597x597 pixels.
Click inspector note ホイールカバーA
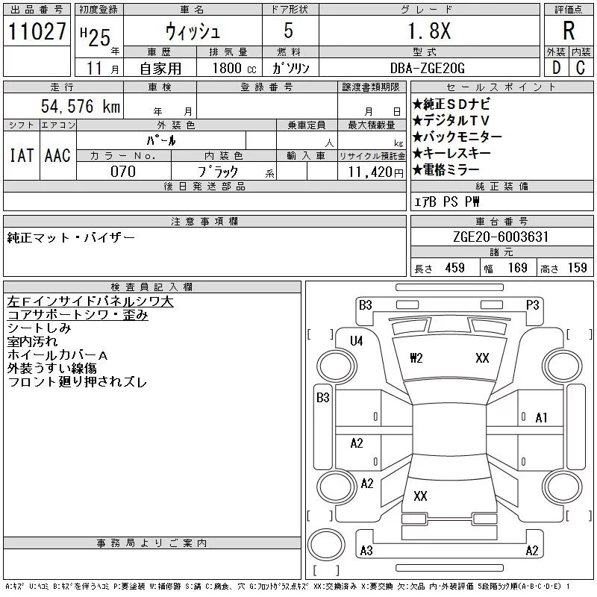point(57,355)
